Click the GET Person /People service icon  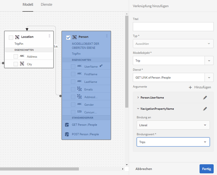click(67, 125)
